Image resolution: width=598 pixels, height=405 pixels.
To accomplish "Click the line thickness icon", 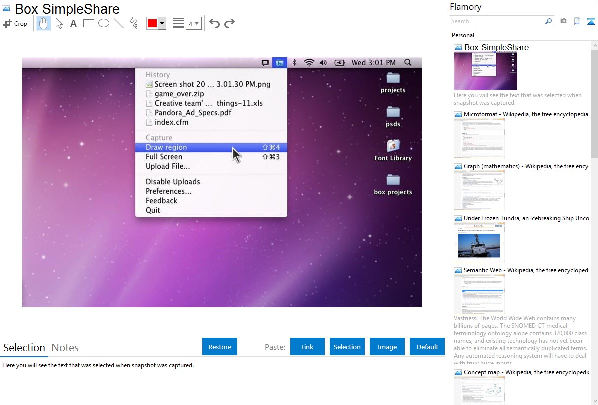I will pos(178,23).
